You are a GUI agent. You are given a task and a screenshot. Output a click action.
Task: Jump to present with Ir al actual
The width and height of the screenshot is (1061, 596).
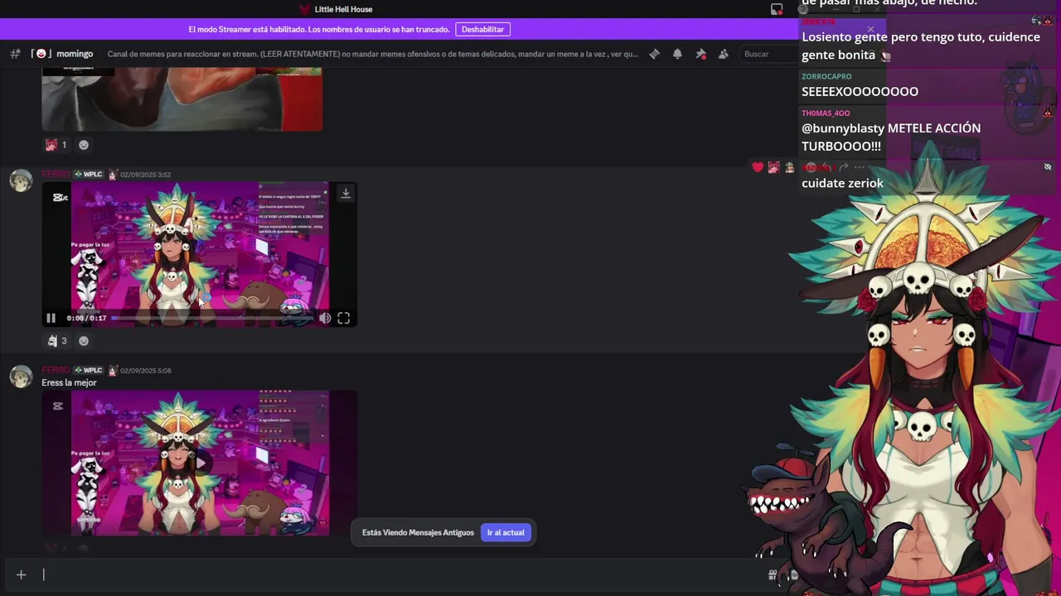506,532
